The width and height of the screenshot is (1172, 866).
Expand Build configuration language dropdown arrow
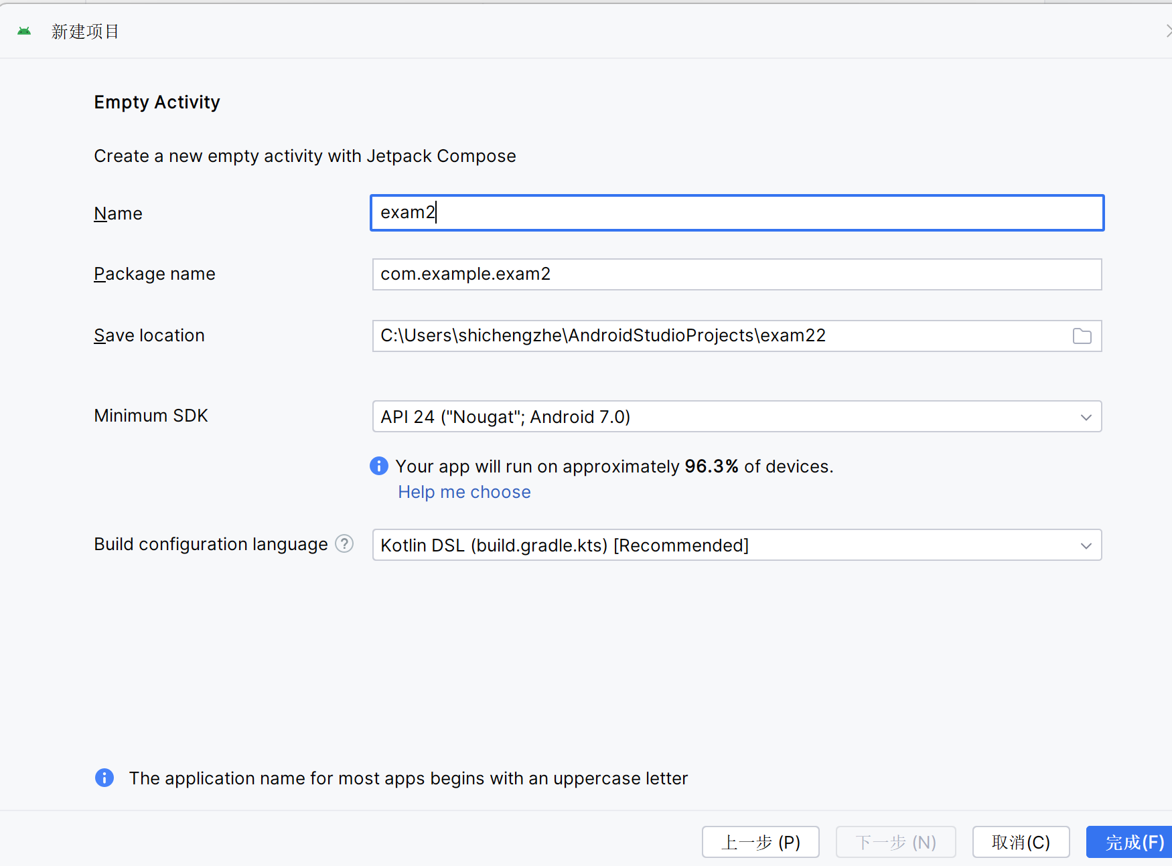tap(1086, 545)
